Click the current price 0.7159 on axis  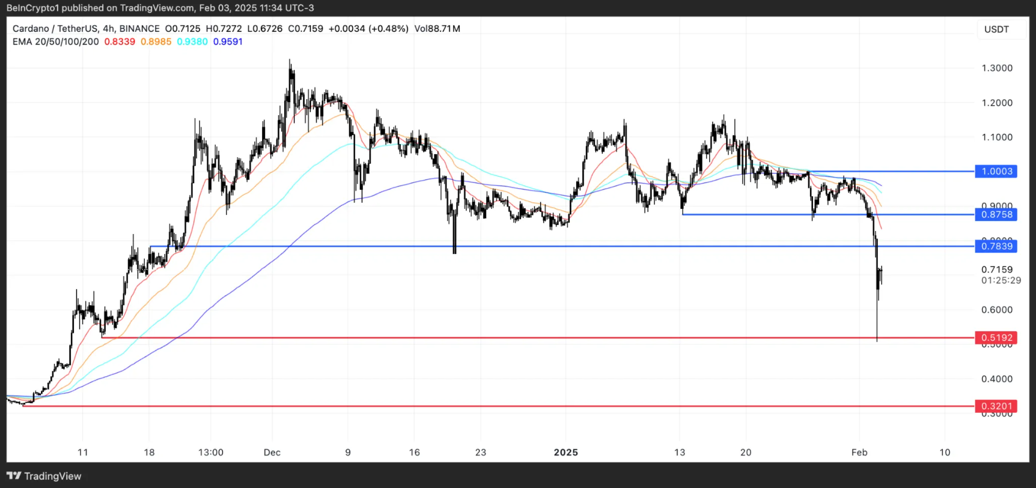point(997,270)
